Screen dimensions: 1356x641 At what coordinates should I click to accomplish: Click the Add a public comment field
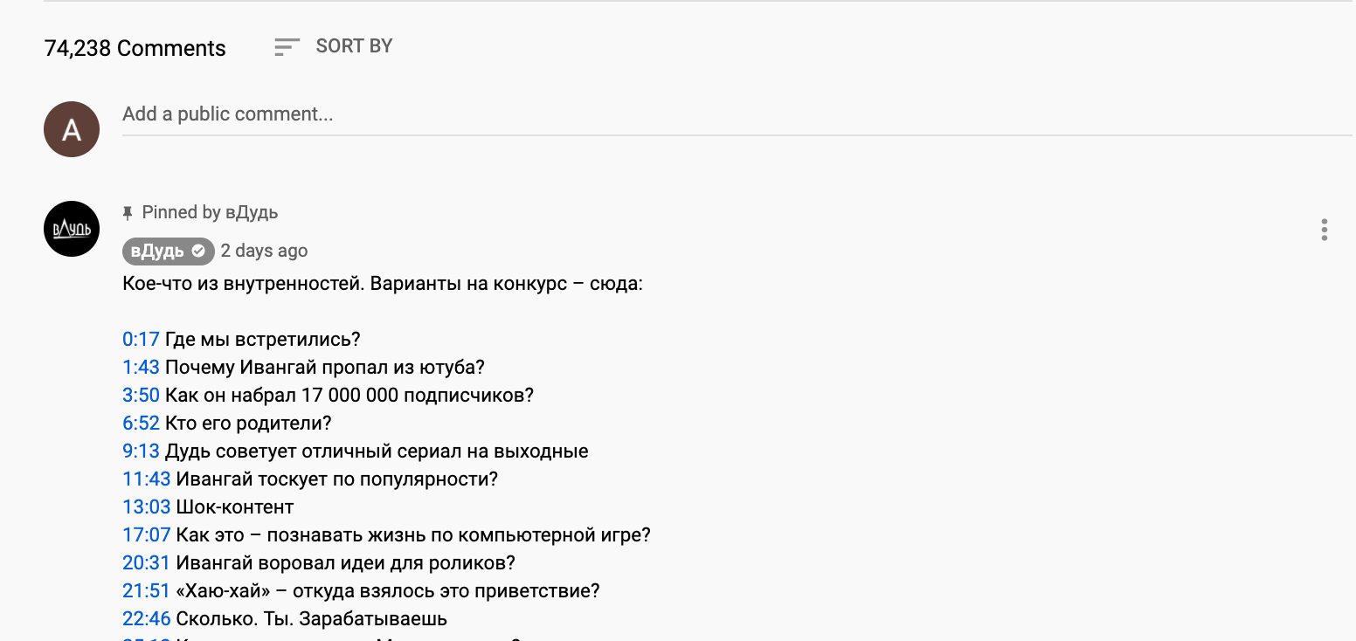pyautogui.click(x=736, y=114)
